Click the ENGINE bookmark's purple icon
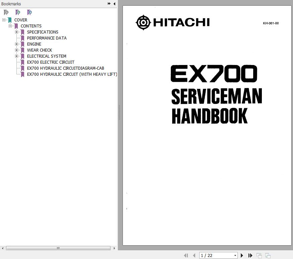This screenshot has height=259, width=293. 23,44
